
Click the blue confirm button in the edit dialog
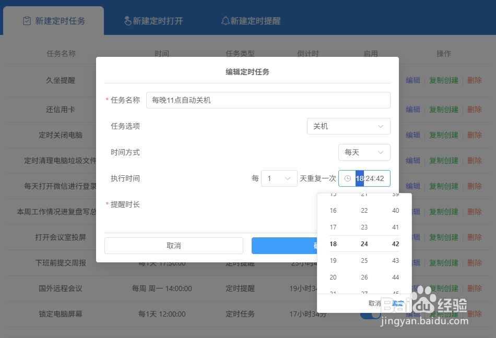285,246
